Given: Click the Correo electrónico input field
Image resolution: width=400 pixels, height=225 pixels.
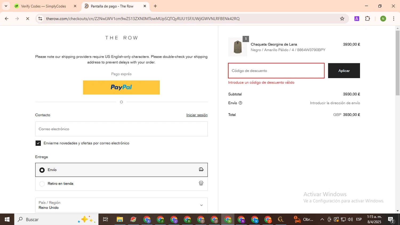Looking at the screenshot, I should tap(121, 129).
